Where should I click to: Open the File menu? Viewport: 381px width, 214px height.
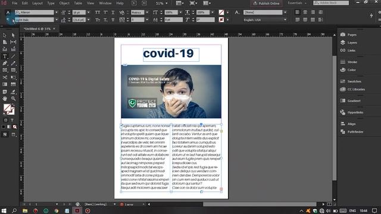tap(14, 3)
